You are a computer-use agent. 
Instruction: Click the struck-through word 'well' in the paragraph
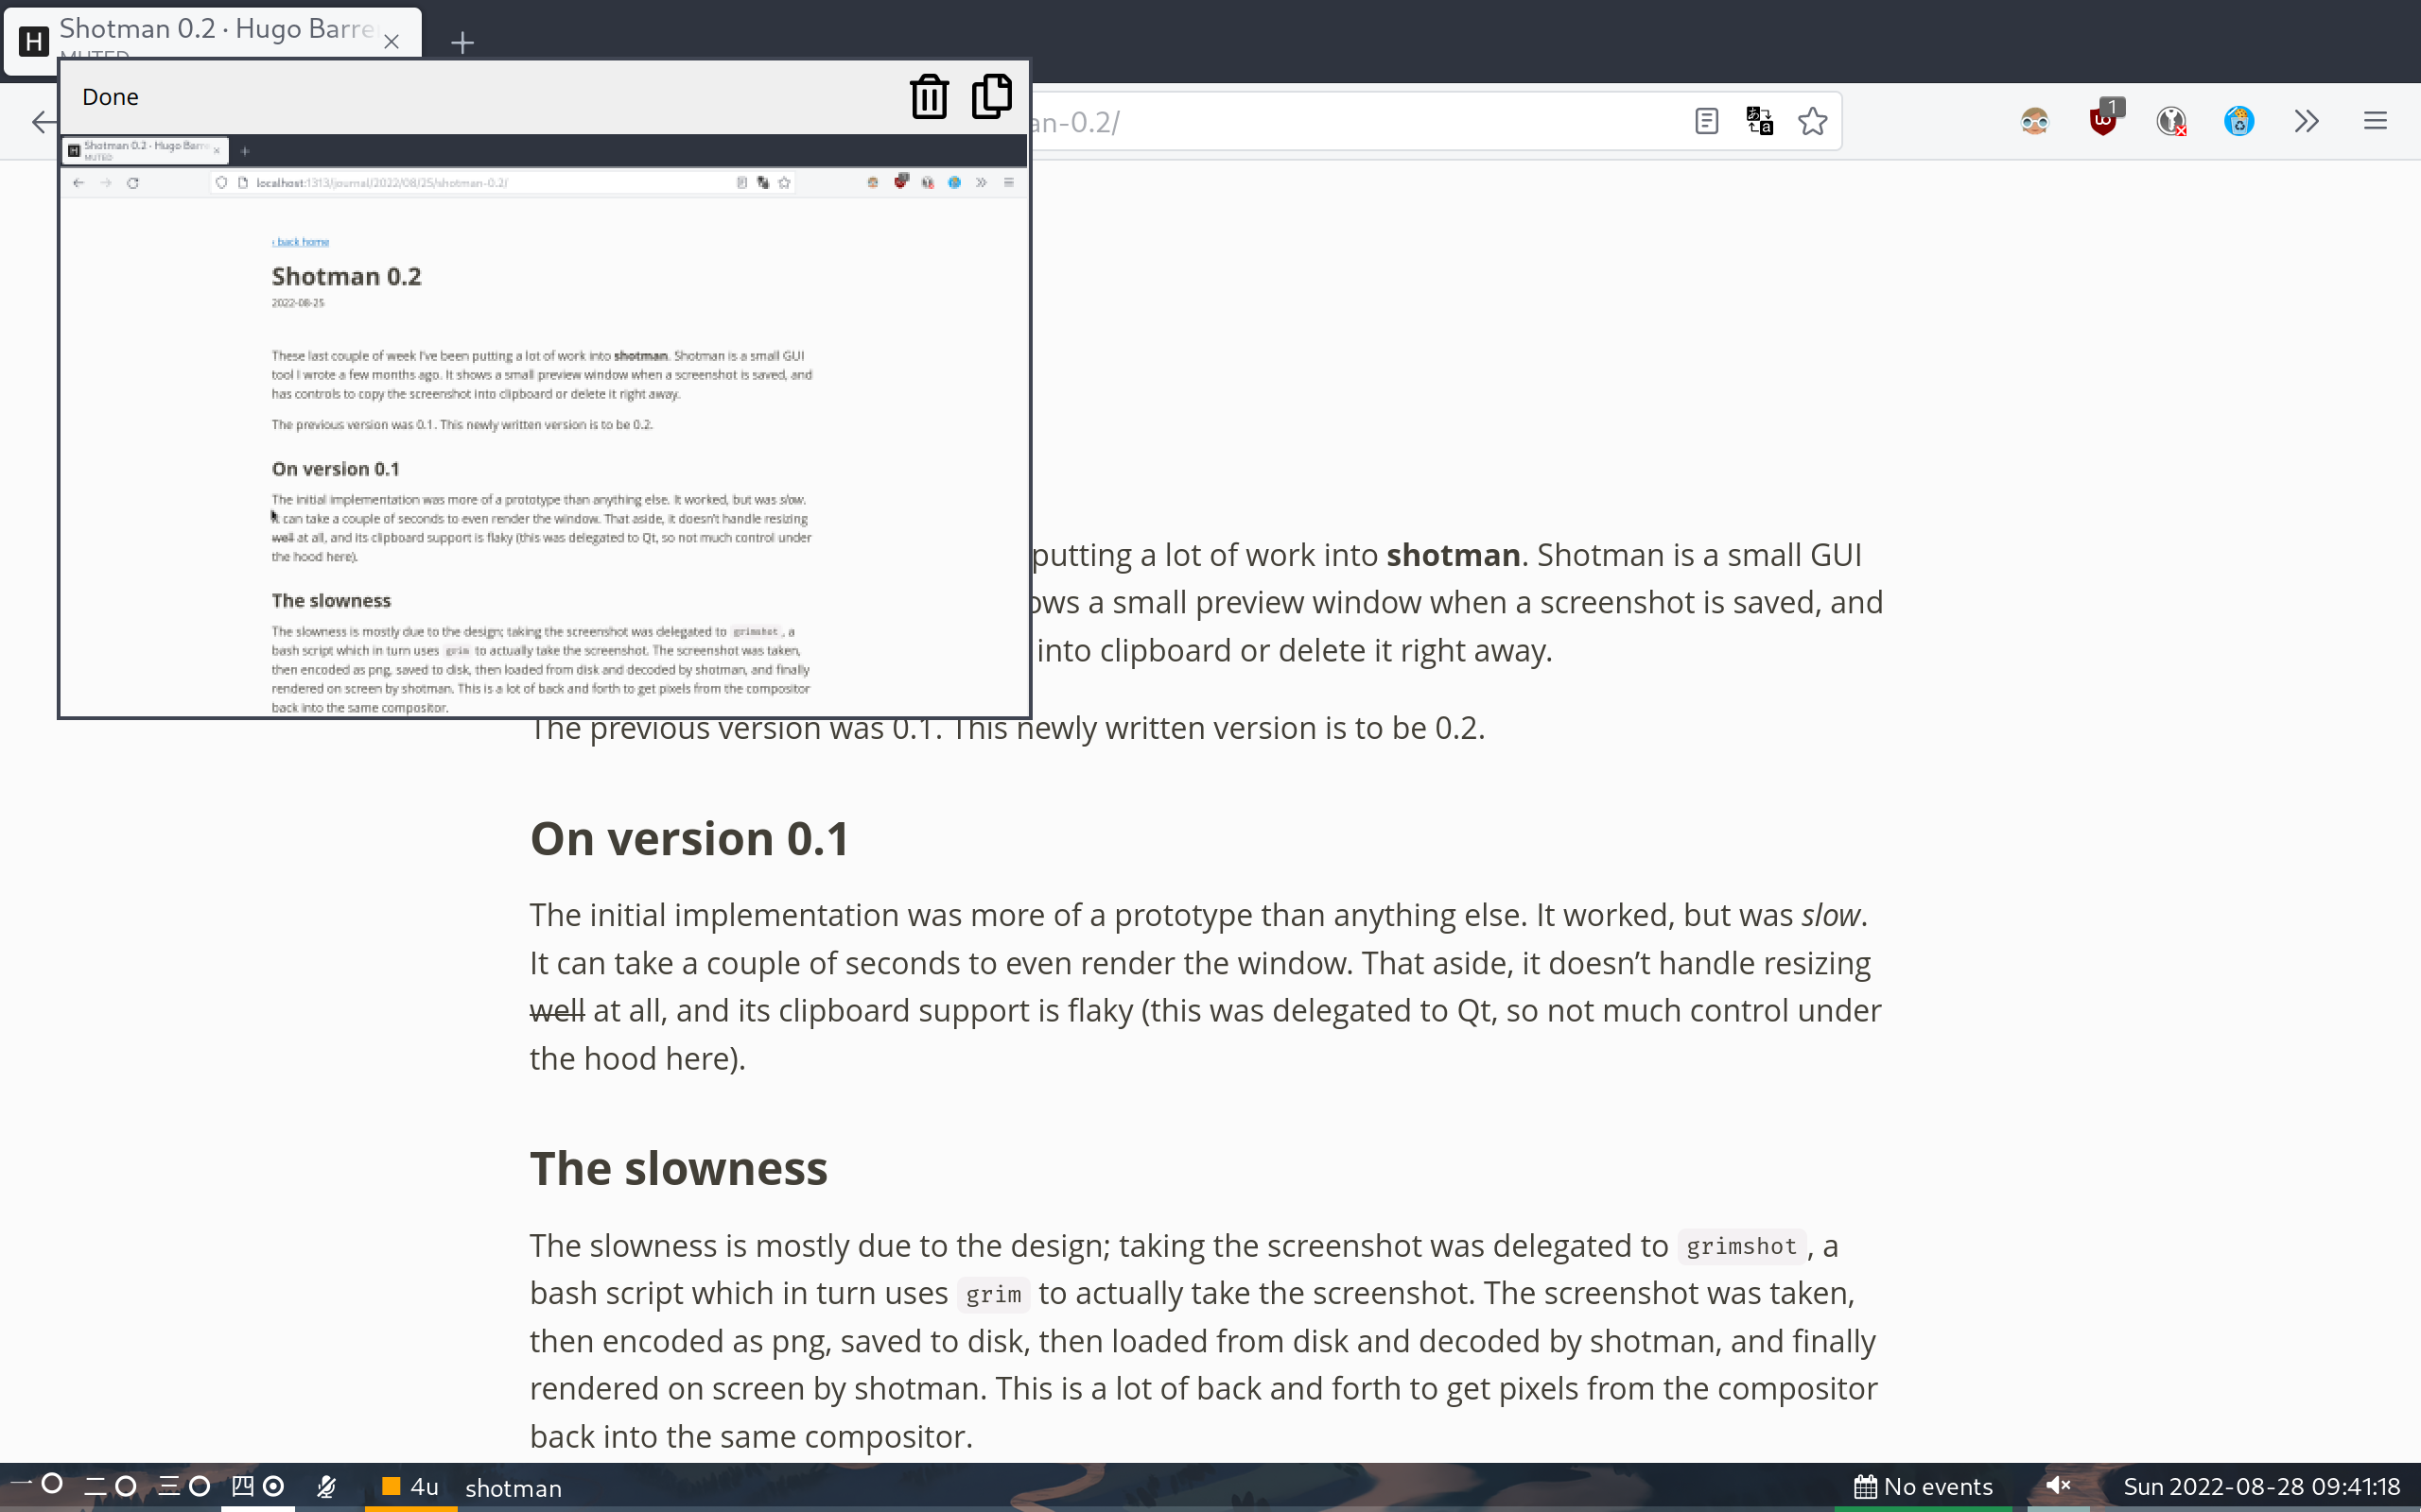tap(557, 1011)
